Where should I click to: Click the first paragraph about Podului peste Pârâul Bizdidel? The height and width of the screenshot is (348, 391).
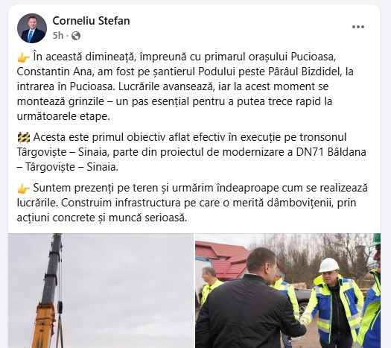click(185, 86)
